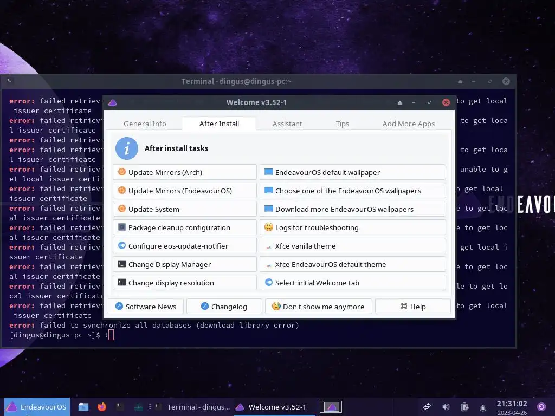Open the Tips tab
Screen dimensions: 555x416
(x=343, y=124)
